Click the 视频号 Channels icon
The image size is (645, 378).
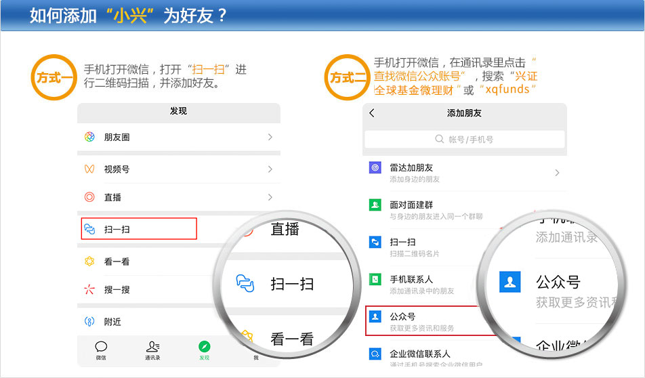89,169
